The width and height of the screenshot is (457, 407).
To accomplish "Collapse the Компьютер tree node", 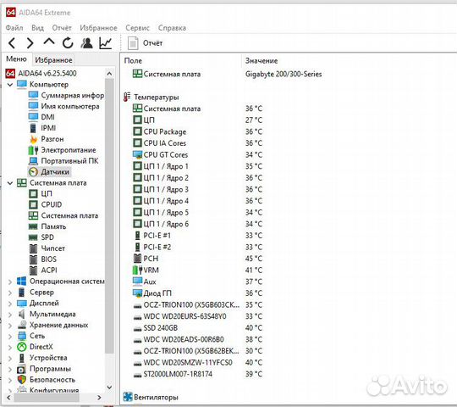I will coord(10,85).
